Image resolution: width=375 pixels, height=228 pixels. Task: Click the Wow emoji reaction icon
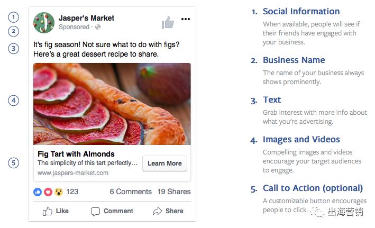[58, 192]
